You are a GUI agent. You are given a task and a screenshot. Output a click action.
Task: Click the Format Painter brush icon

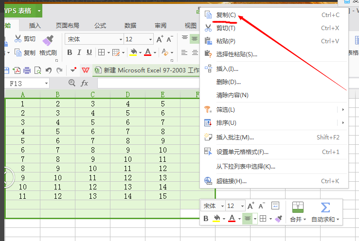[48, 40]
